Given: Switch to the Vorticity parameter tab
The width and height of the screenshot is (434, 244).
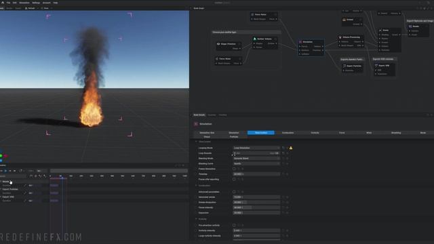Looking at the screenshot, I should point(315,133).
